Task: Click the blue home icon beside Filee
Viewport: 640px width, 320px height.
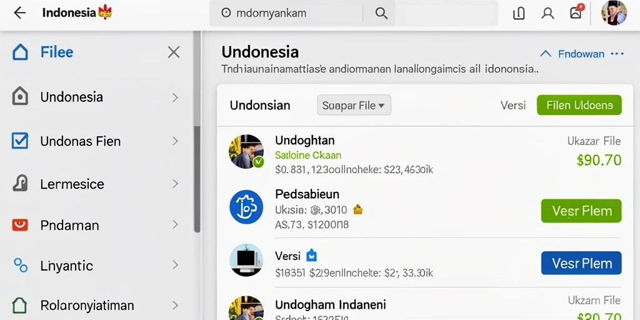Action: (x=21, y=52)
